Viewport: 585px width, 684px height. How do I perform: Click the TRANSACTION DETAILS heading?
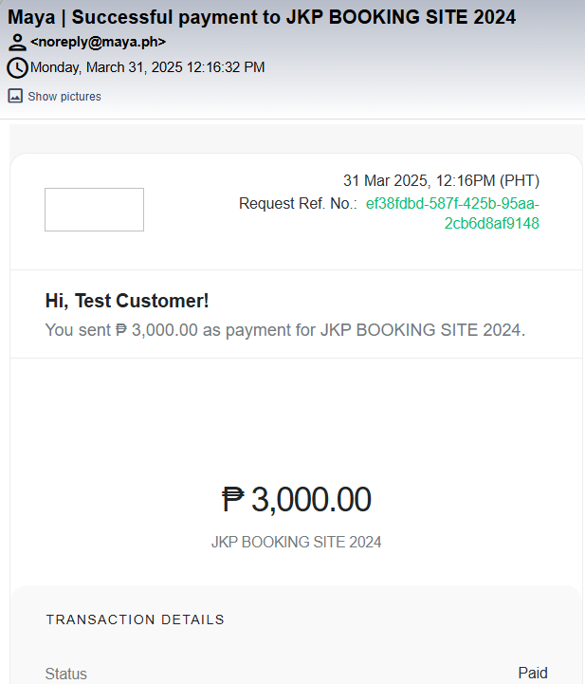point(135,619)
